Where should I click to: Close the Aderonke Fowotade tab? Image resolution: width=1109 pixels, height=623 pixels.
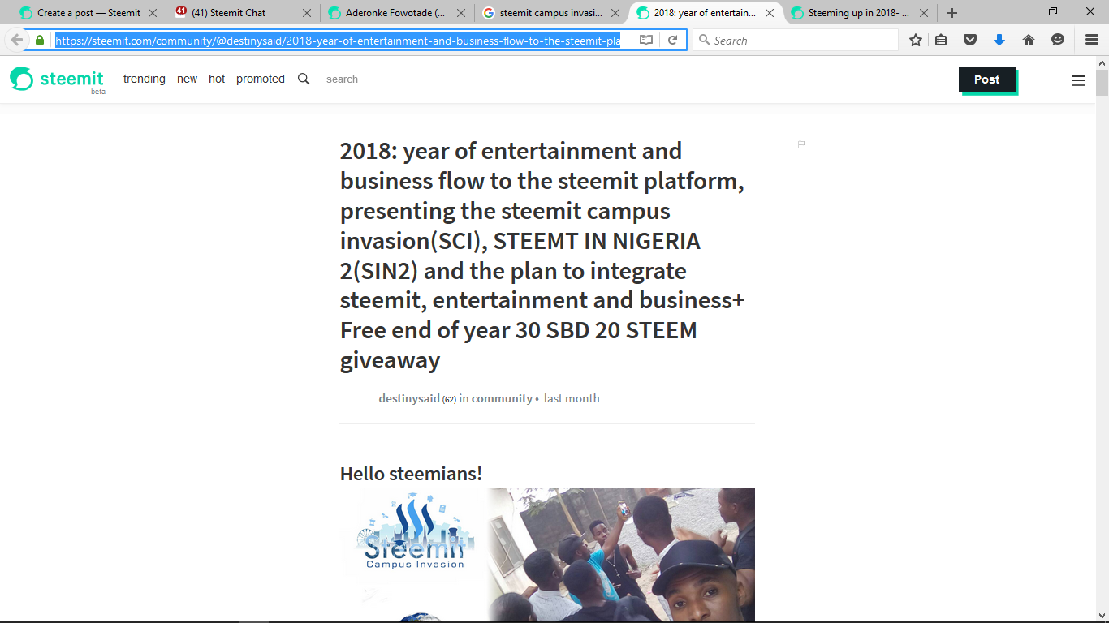tap(460, 13)
